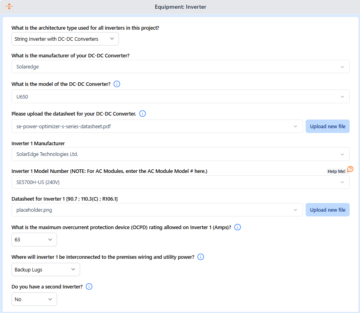Open info icon for DC-DC Converter model
360x313 pixels.
tap(117, 84)
